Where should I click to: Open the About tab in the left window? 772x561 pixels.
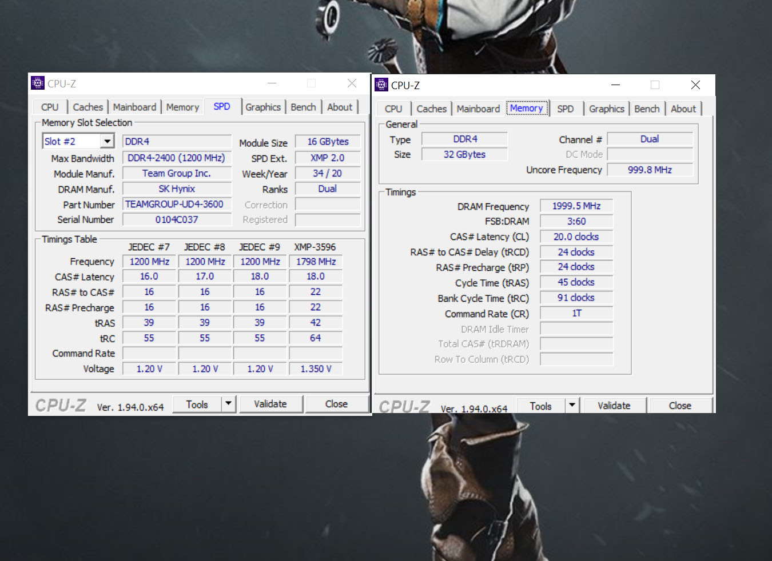[340, 107]
